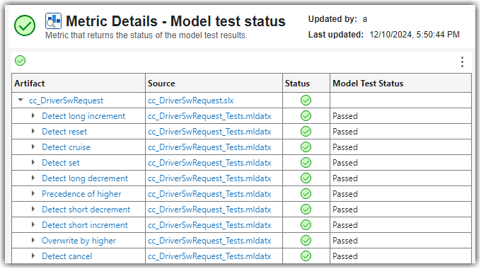Expand the Overwrite by higher row
The width and height of the screenshot is (481, 269).
33,240
